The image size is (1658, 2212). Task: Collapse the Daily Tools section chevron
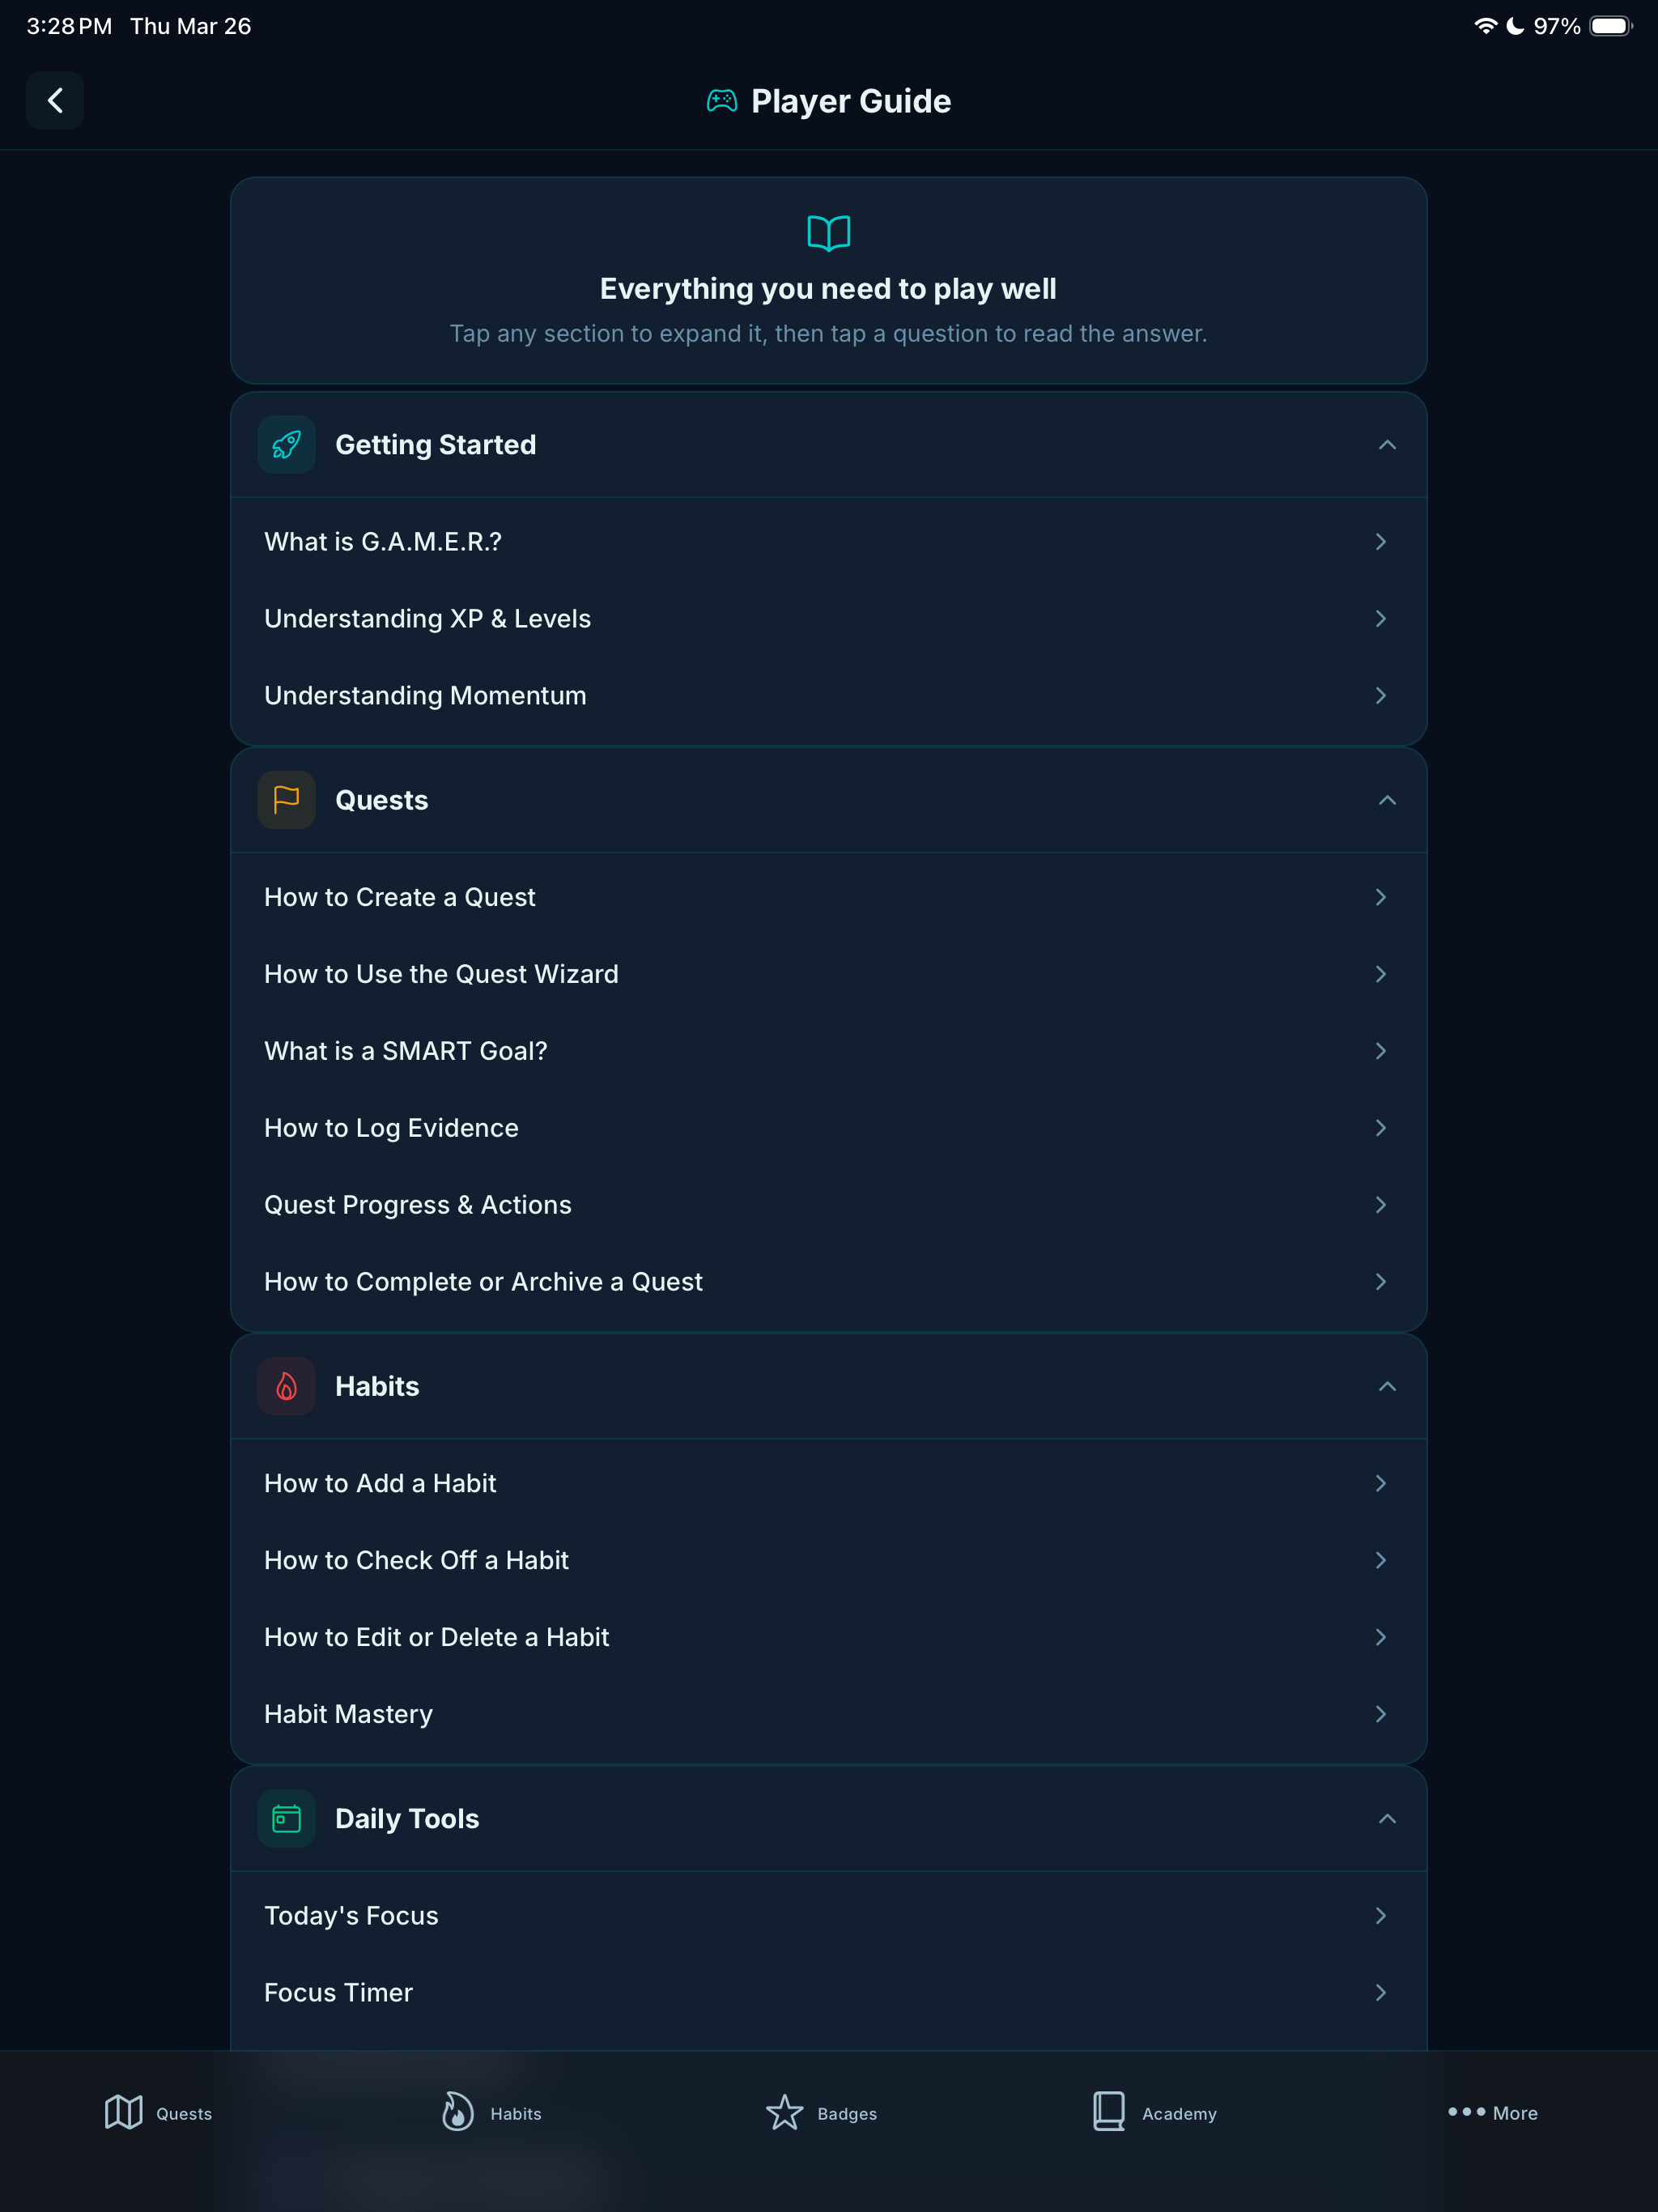coord(1387,1818)
